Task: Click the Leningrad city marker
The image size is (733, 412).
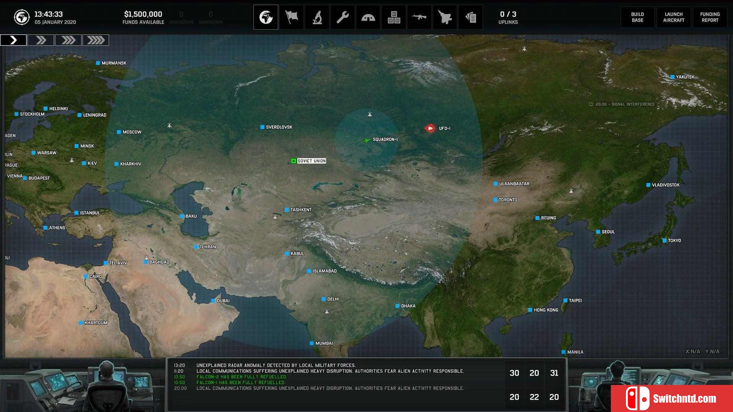Action: coord(79,115)
